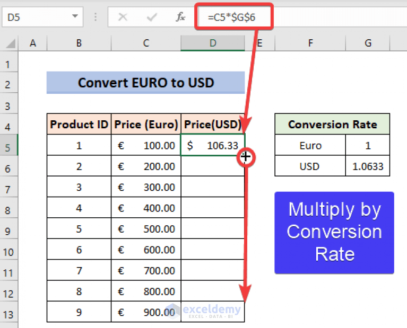Viewport: 407px width, 328px height.
Task: Select the Euro rate cell containing 1
Action: (x=368, y=145)
